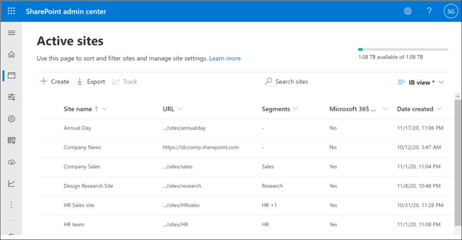The height and width of the screenshot is (240, 462).
Task: Open the app launcher waffle icon
Action: (12, 11)
